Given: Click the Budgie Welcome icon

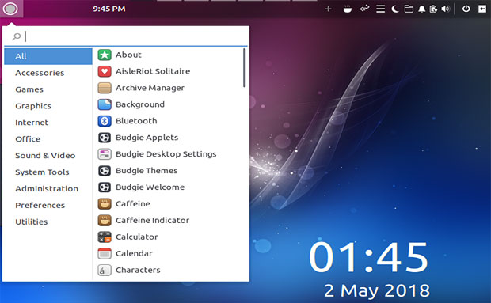Looking at the screenshot, I should click(105, 187).
